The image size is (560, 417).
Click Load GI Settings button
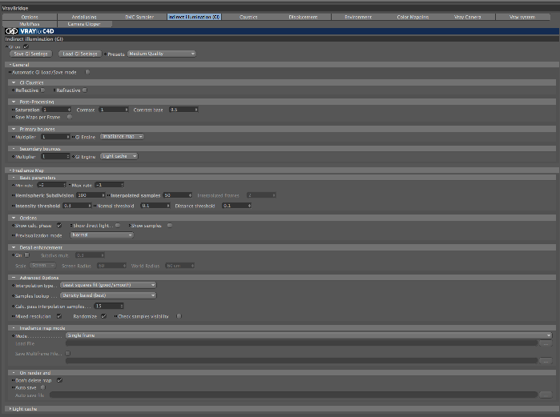click(x=80, y=54)
